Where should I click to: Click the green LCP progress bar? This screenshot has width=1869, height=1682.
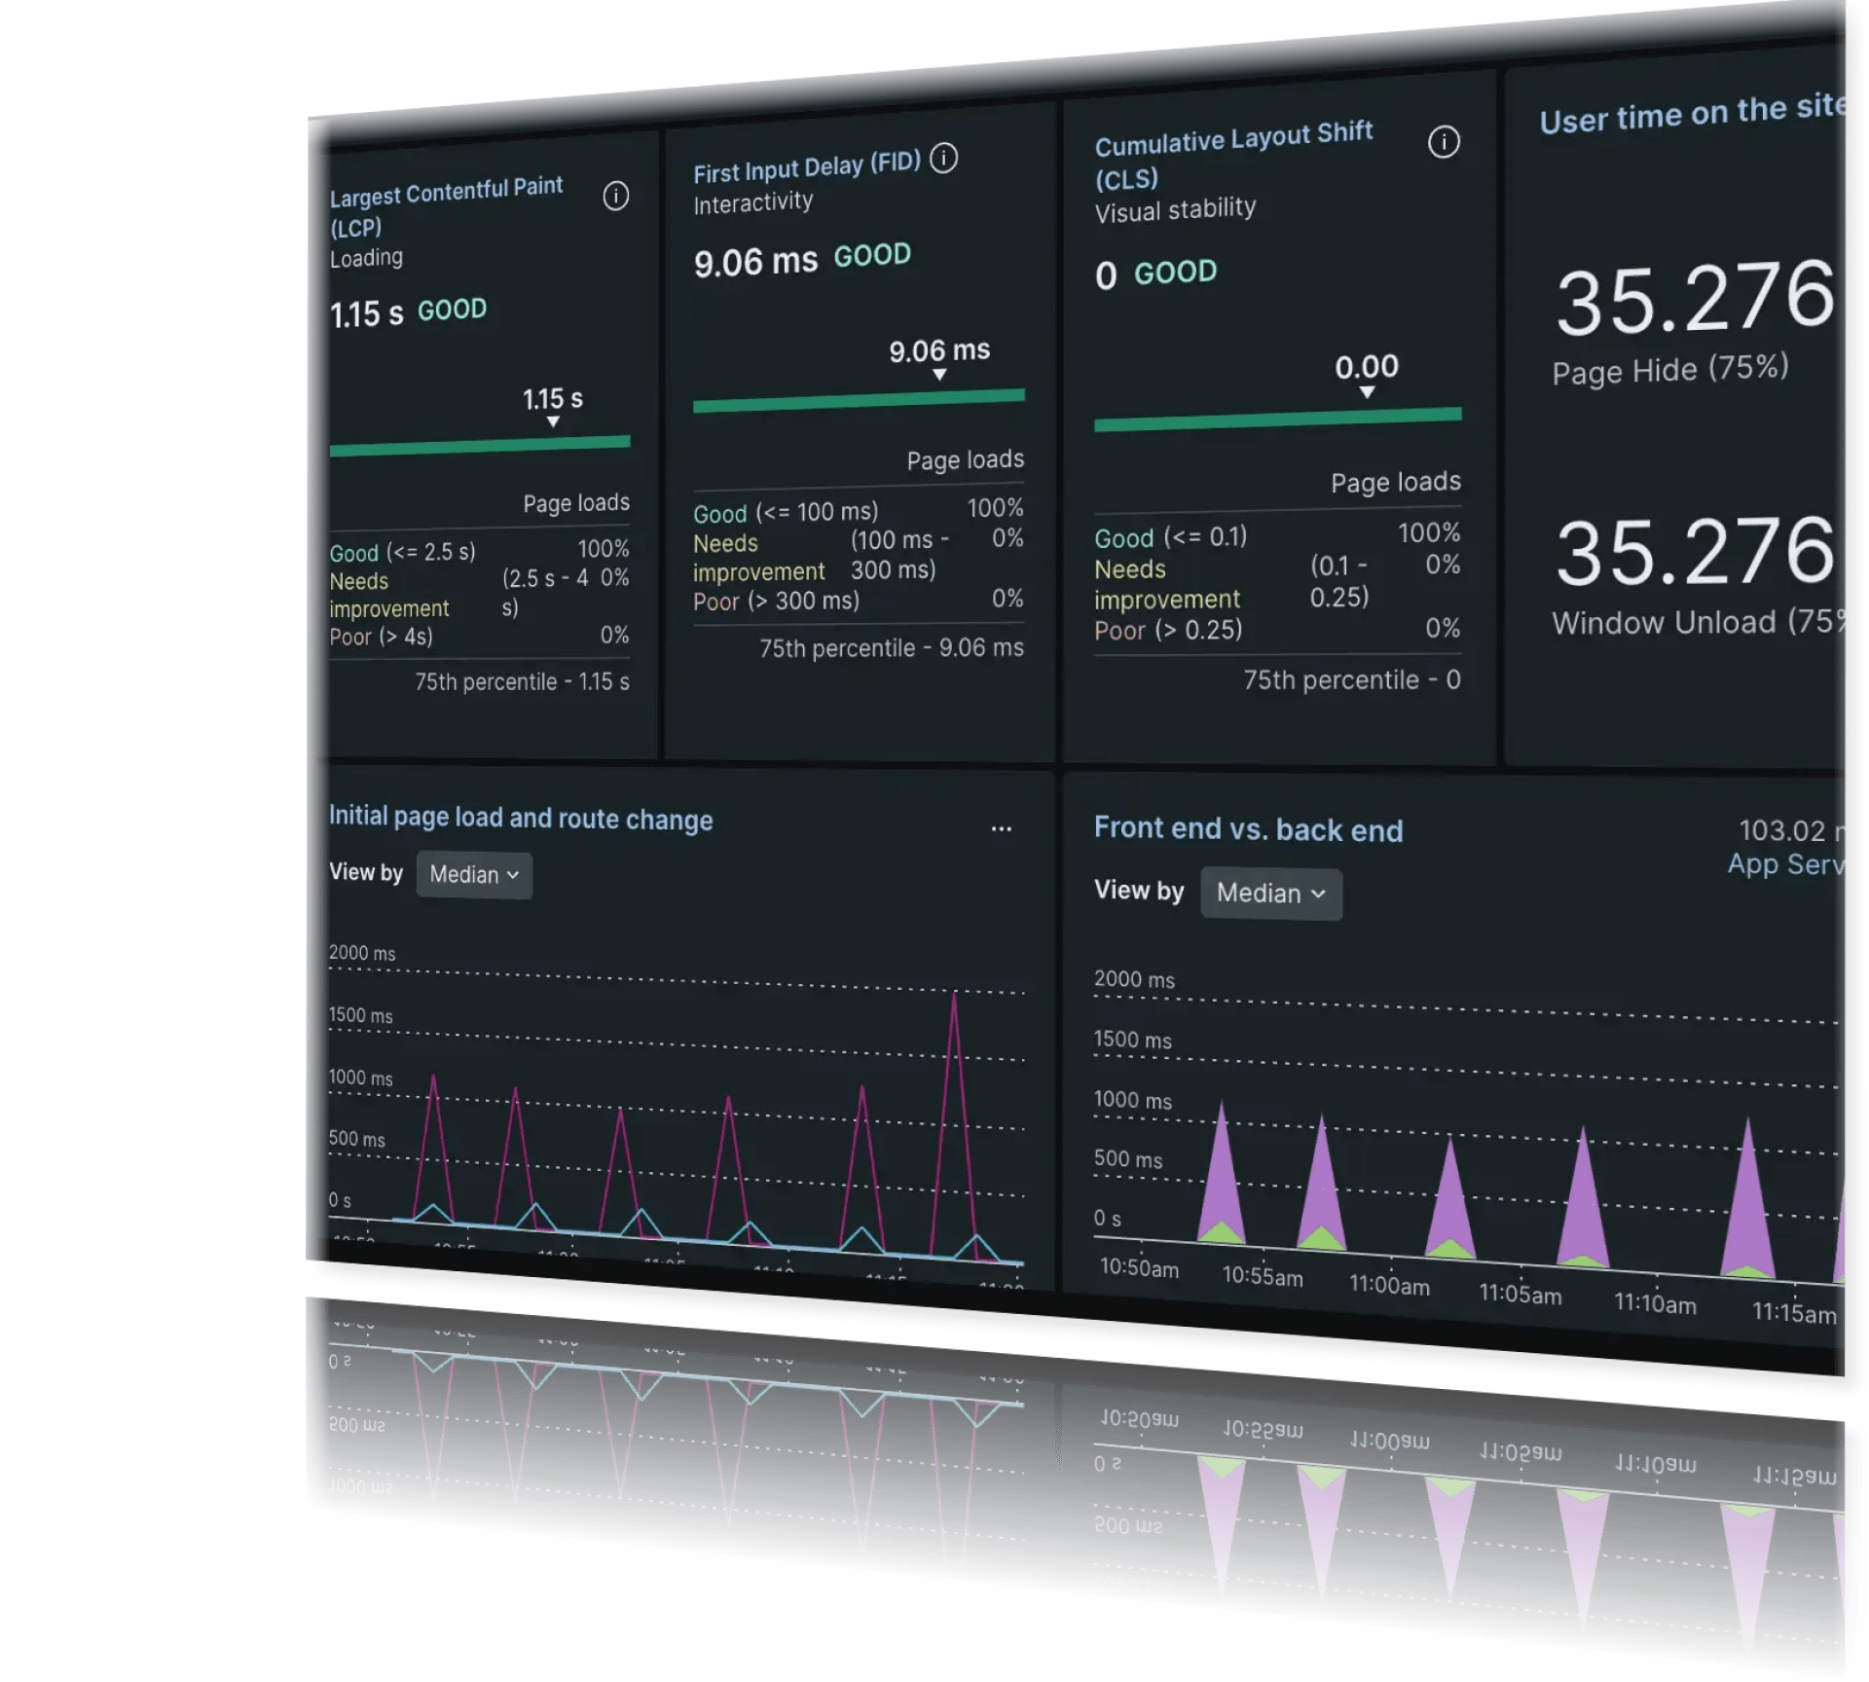(479, 446)
